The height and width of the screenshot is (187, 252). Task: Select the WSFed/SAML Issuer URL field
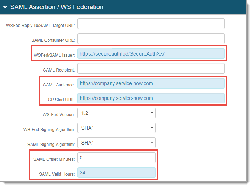[x=151, y=54]
